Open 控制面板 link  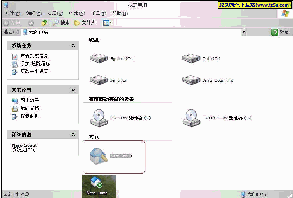[29, 116]
